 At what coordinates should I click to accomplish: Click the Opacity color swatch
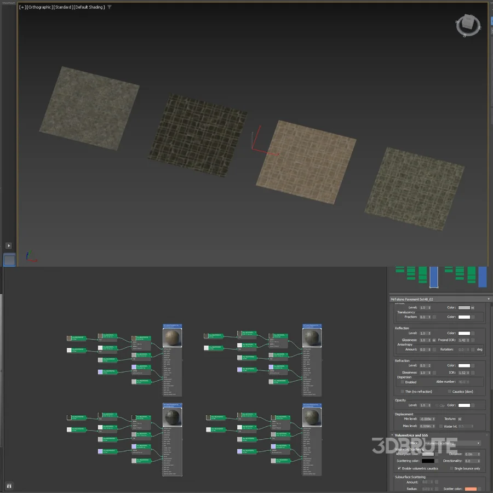(464, 405)
